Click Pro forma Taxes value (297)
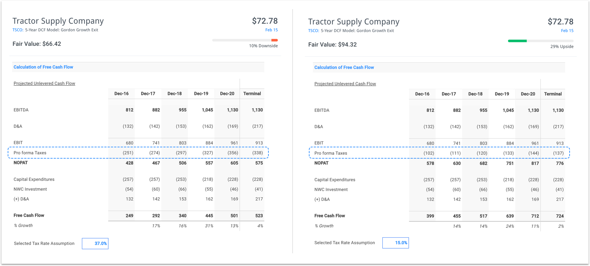 (x=181, y=153)
